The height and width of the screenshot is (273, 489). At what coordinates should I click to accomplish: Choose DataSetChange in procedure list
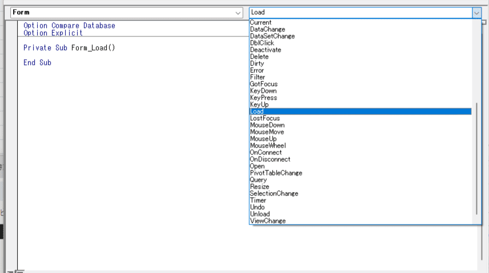point(361,36)
